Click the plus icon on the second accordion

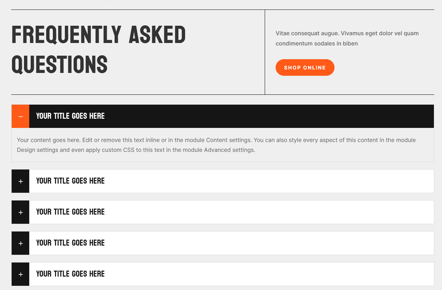click(20, 181)
